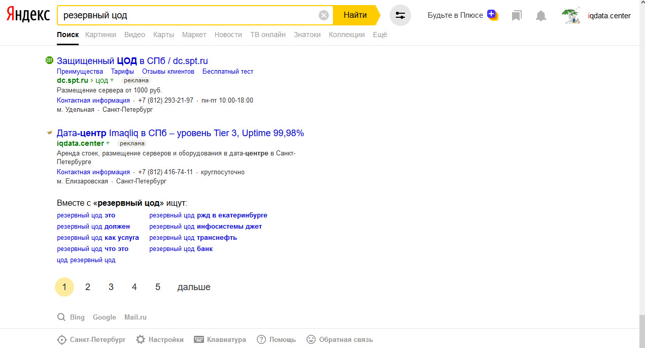This screenshot has height=348, width=645.
Task: Search related query резервный цод банк
Action: [181, 249]
